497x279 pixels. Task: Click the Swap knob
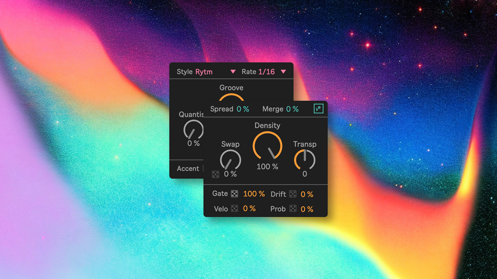230,159
